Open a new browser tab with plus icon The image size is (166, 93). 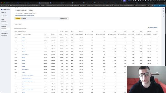159,3
